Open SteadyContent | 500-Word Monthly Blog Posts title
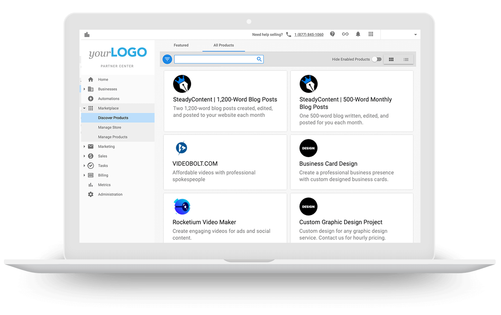The image size is (501, 315). [346, 103]
